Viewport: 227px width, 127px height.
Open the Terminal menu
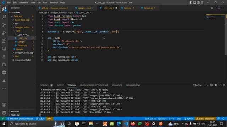pyautogui.click(x=54, y=2)
